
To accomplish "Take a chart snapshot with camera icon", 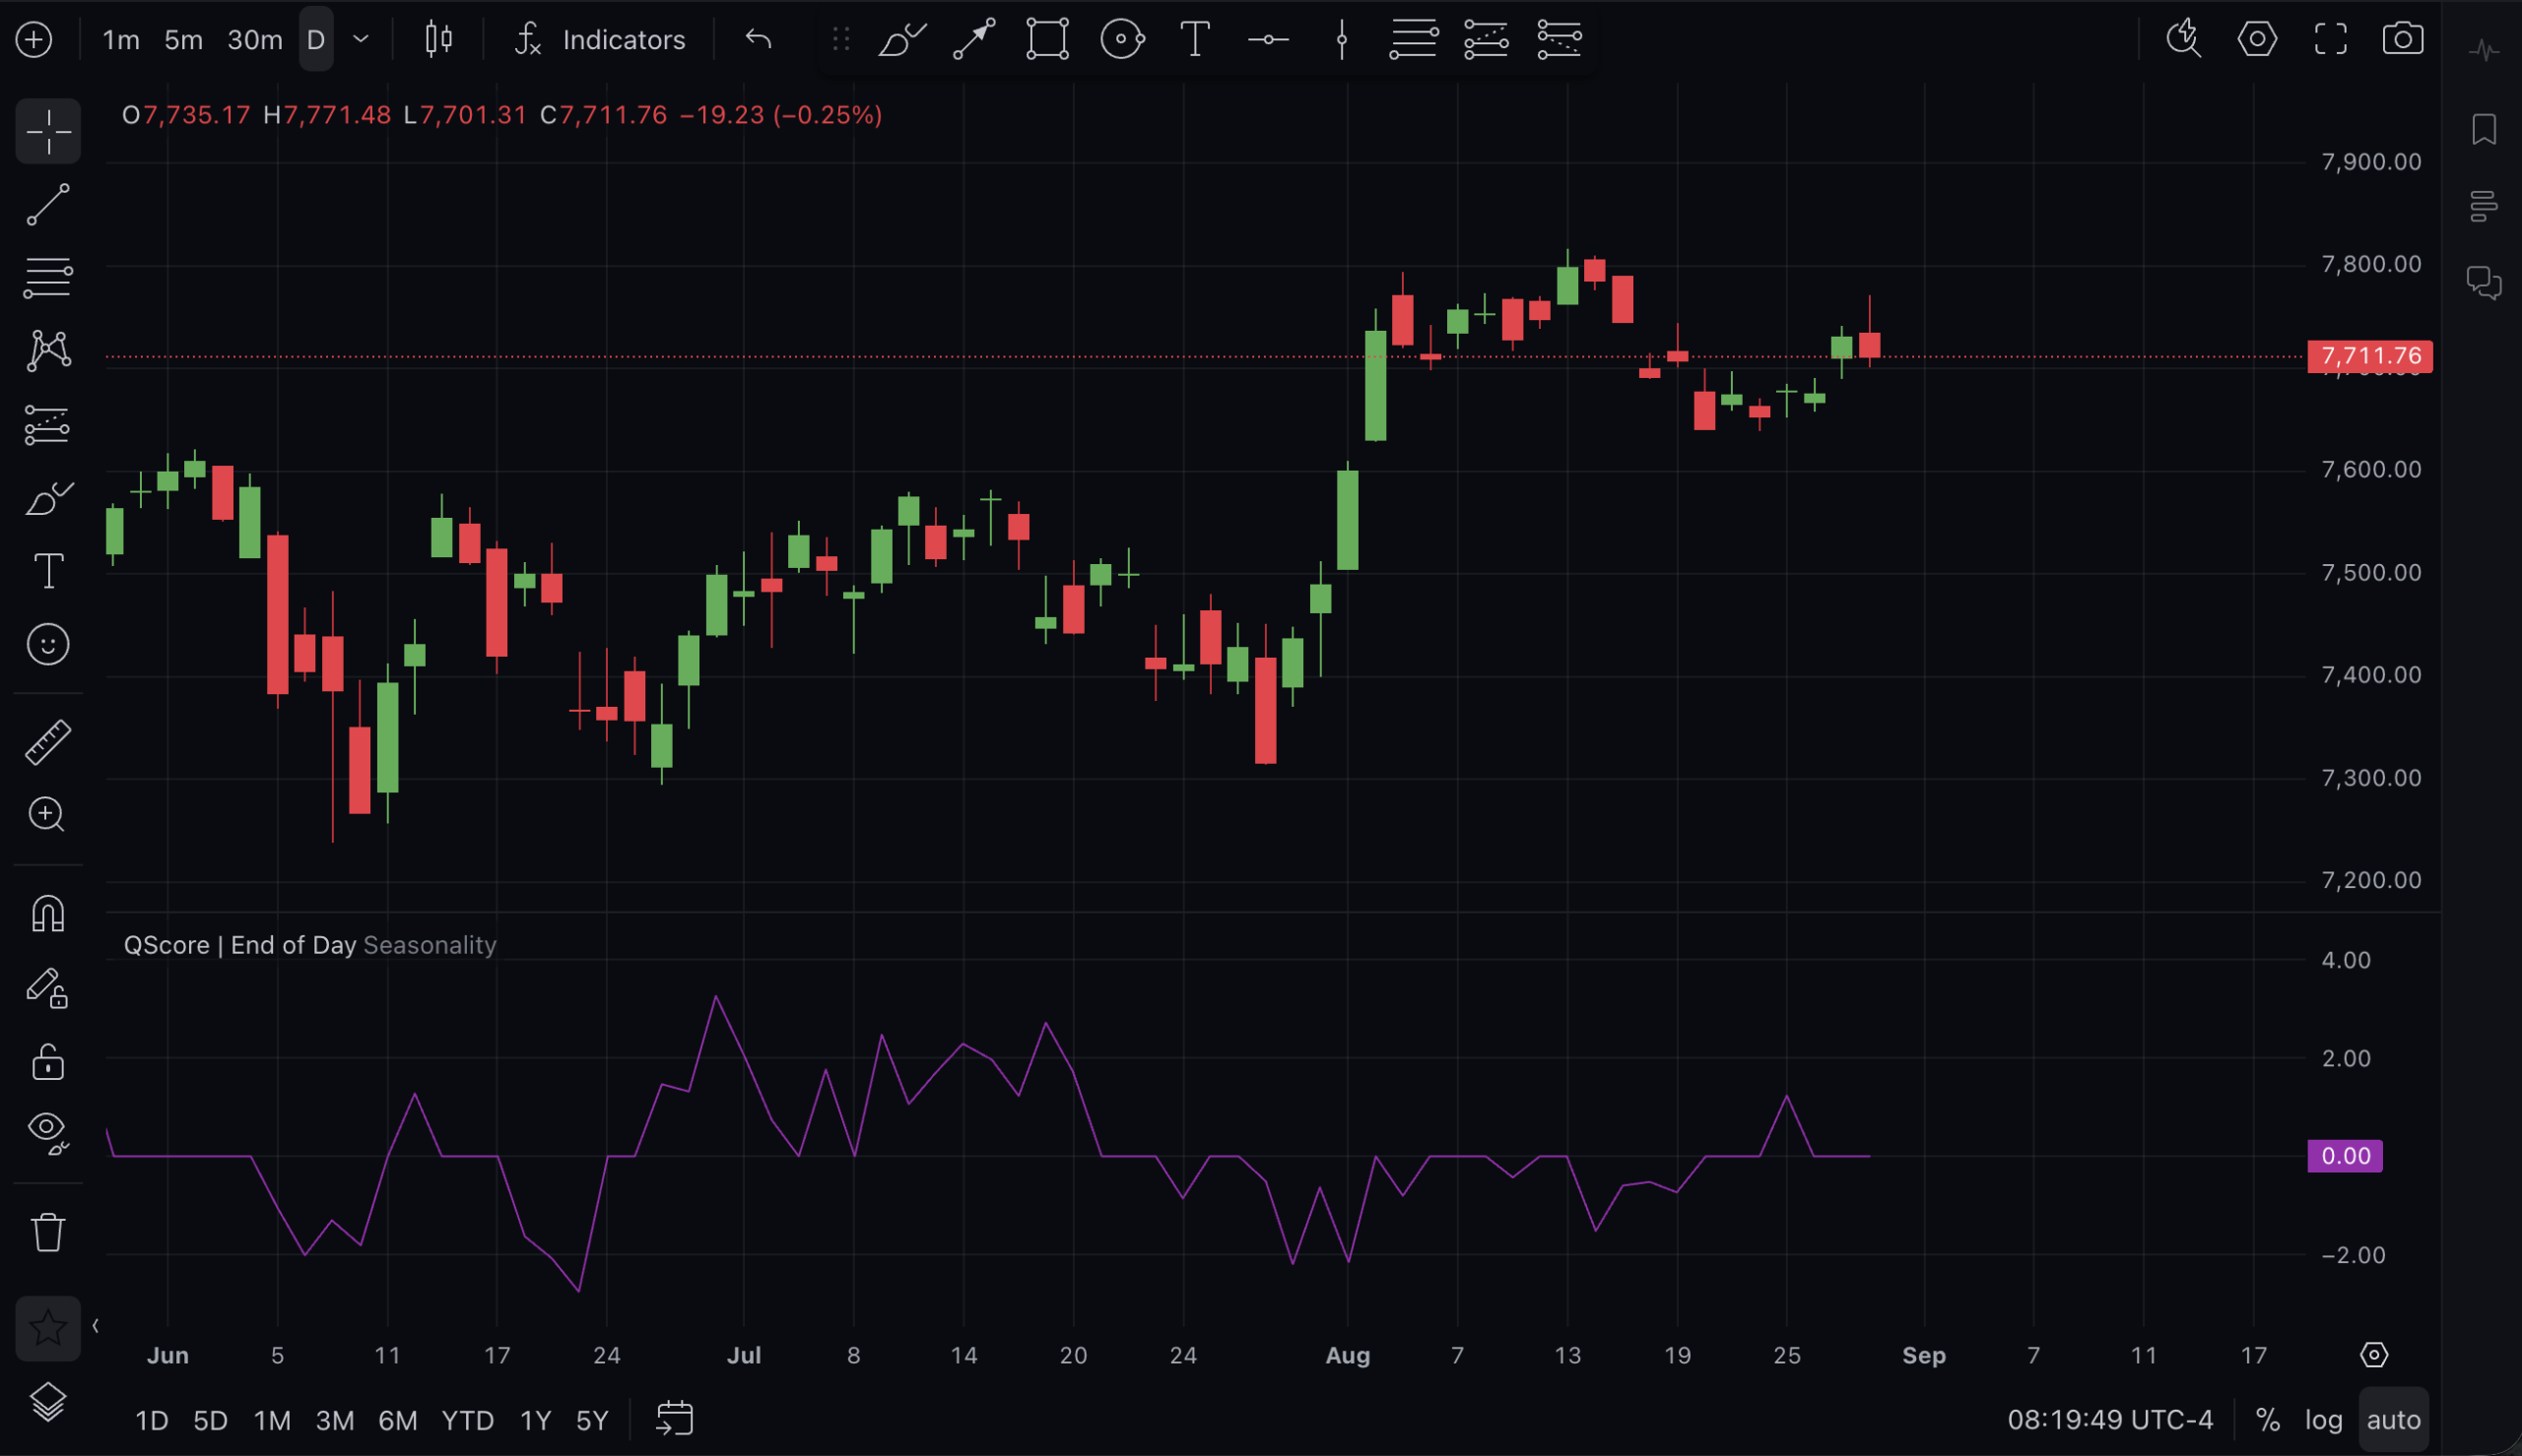I will (x=2403, y=40).
